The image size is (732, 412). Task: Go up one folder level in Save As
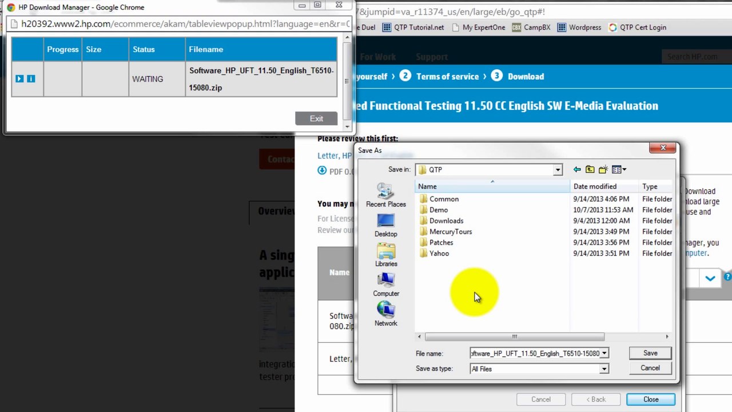(x=590, y=169)
